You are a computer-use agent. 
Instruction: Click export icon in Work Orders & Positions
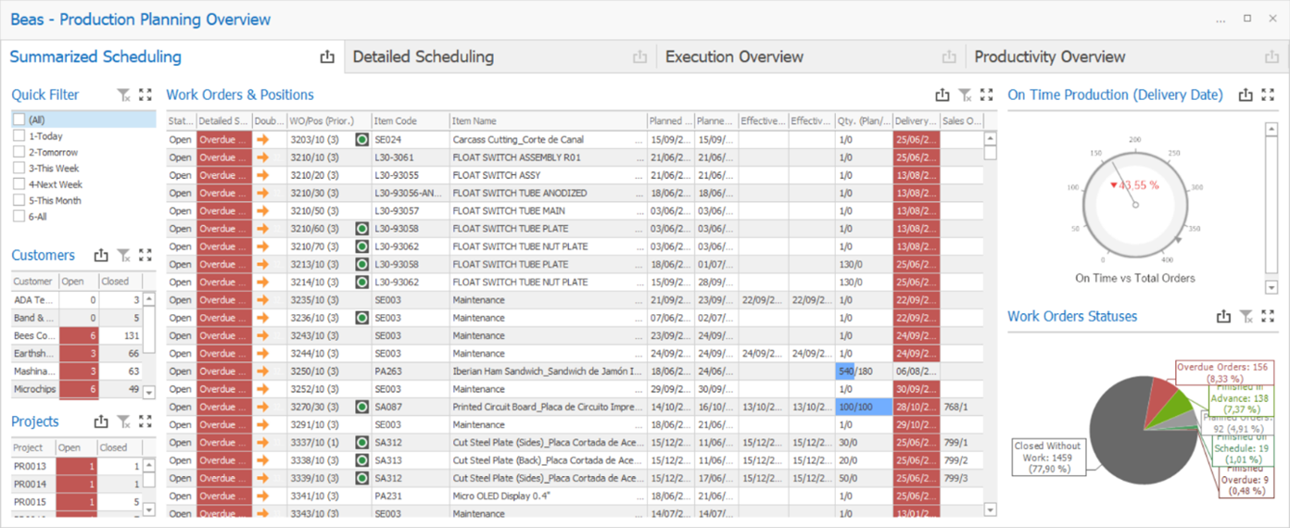pyautogui.click(x=942, y=94)
